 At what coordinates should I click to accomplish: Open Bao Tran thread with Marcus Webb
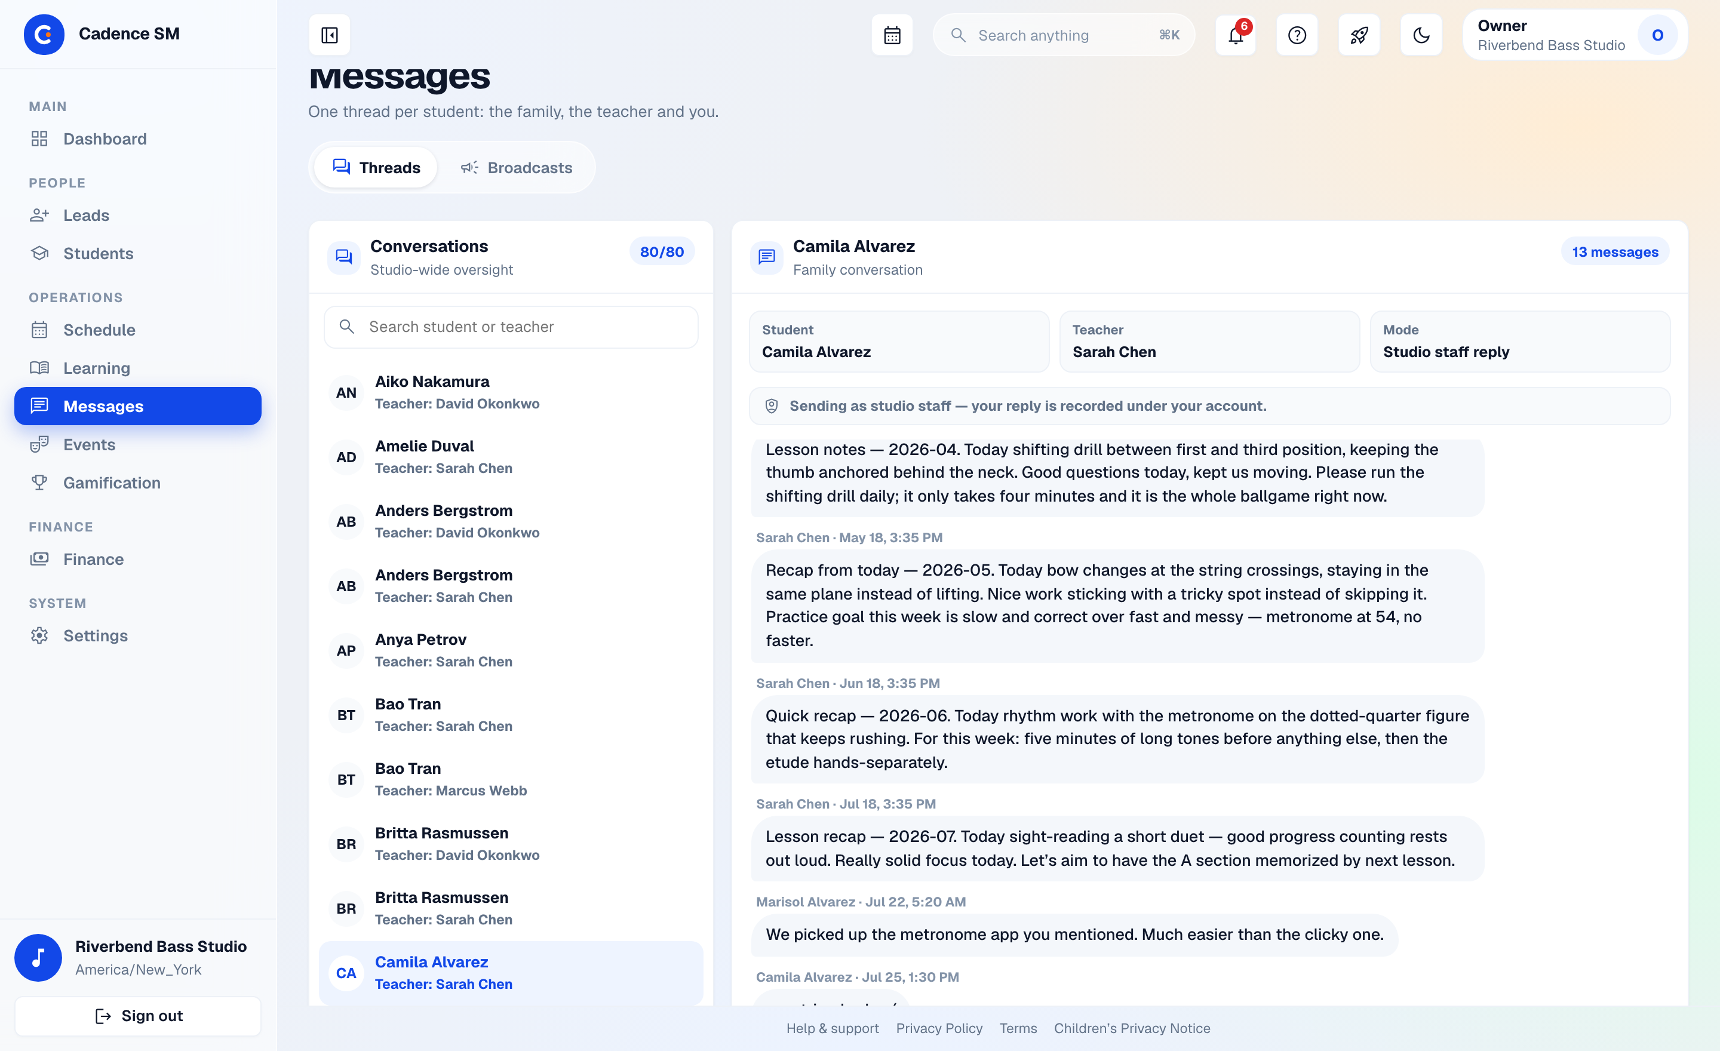tap(511, 779)
